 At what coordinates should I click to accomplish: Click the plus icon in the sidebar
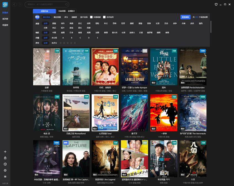[5, 152]
